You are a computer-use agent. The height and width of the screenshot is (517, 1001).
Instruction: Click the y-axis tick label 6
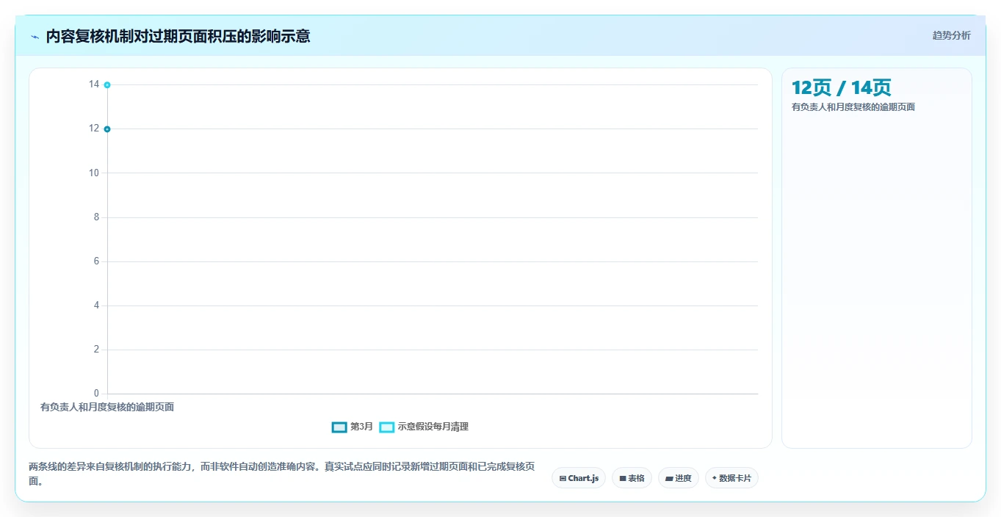(x=96, y=261)
